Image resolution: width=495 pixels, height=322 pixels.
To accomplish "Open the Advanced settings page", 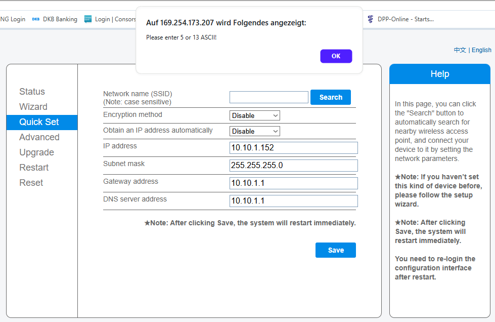I will coord(39,137).
